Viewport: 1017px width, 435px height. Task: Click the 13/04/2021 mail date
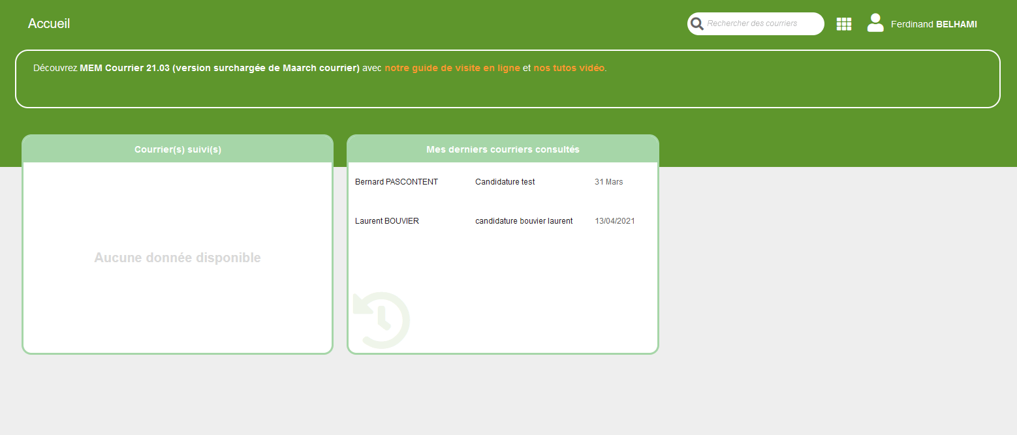pos(614,221)
